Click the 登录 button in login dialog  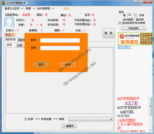(41, 65)
